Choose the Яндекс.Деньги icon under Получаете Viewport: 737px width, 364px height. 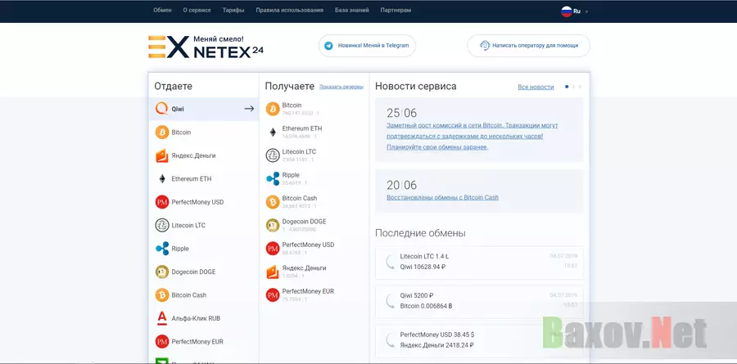click(273, 272)
